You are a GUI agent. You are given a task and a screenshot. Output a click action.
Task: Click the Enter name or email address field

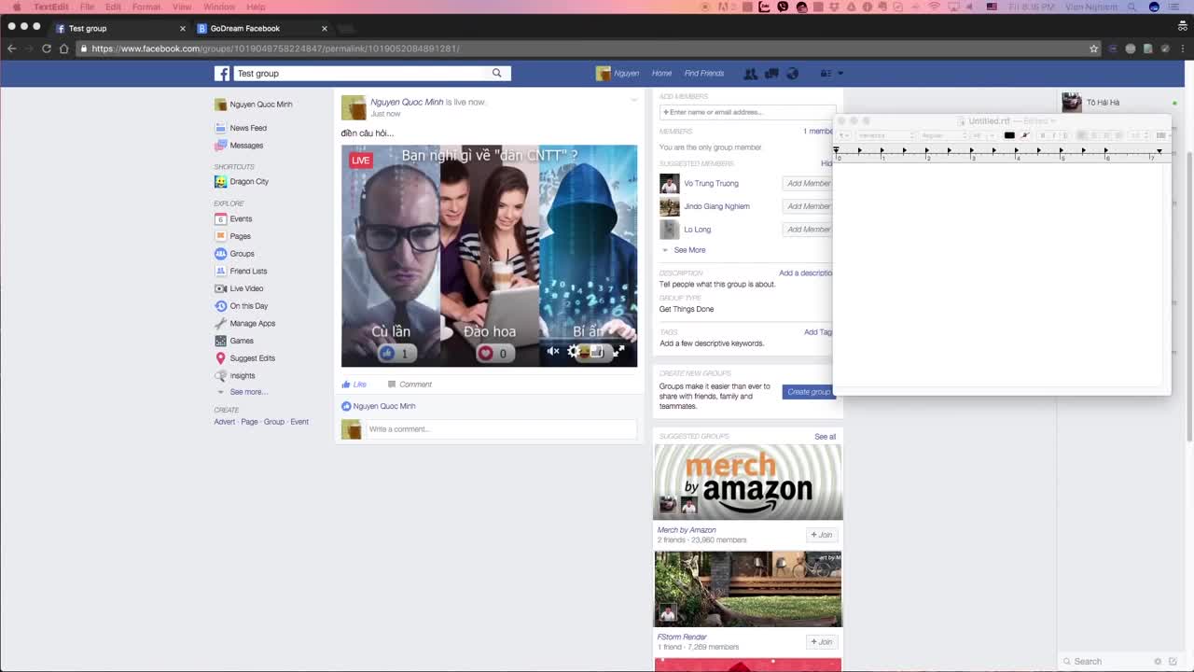point(746,112)
